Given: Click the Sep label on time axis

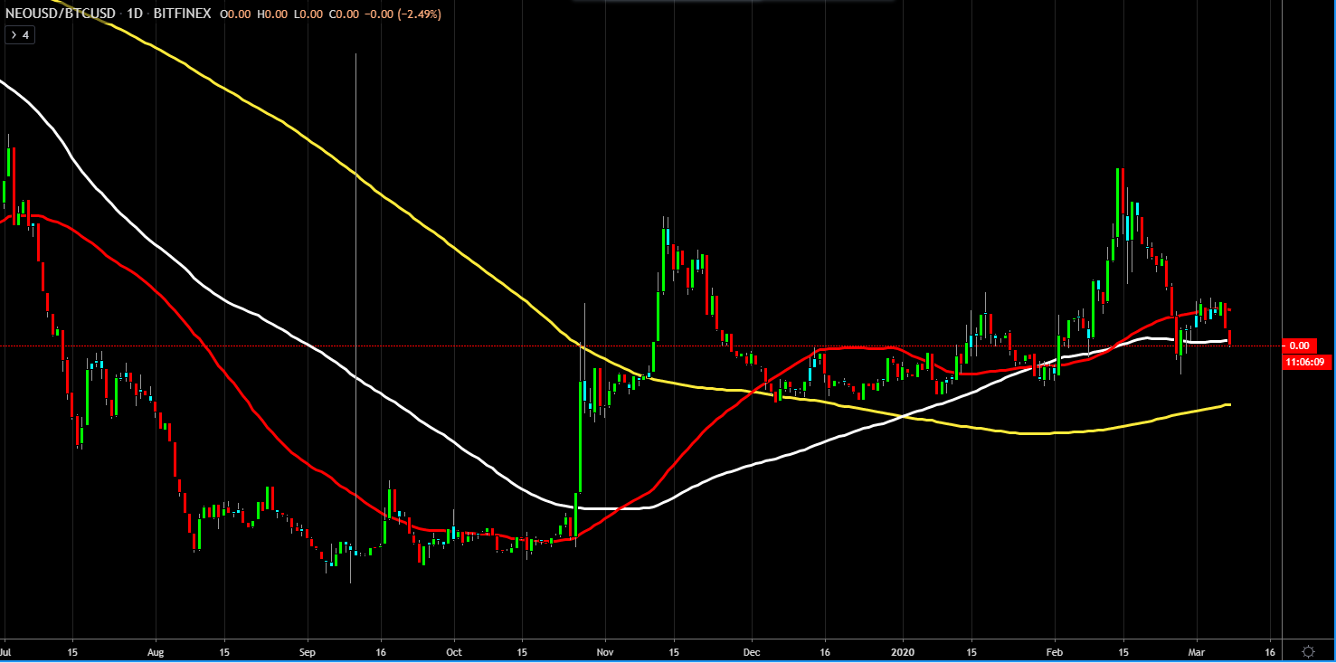Looking at the screenshot, I should point(308,650).
